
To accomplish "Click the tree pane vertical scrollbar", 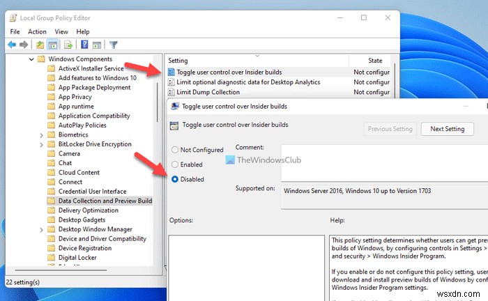I will (158, 102).
